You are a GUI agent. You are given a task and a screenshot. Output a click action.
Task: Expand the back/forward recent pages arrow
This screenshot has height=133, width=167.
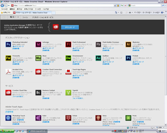coord(9,5)
